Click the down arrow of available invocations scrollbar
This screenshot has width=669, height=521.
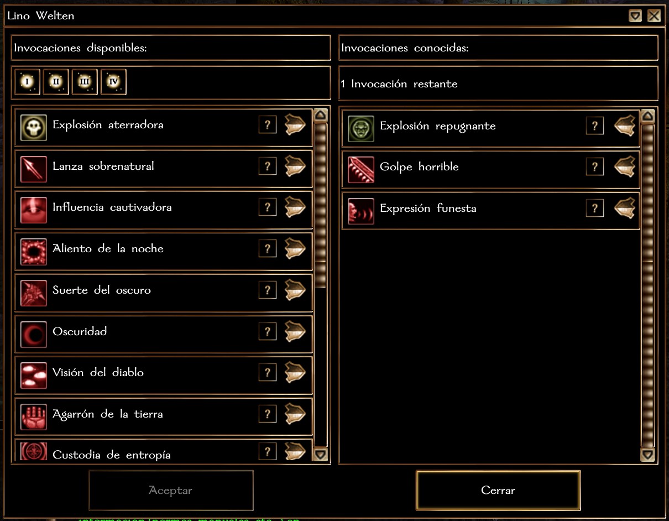click(x=320, y=455)
